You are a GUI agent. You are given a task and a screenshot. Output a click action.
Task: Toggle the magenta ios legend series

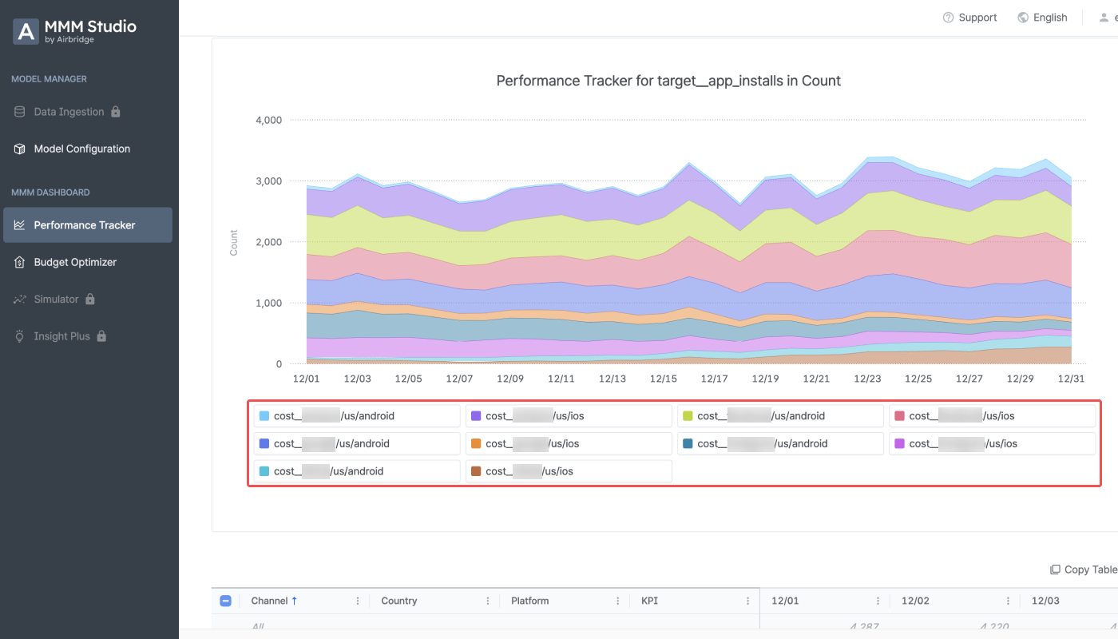(993, 443)
